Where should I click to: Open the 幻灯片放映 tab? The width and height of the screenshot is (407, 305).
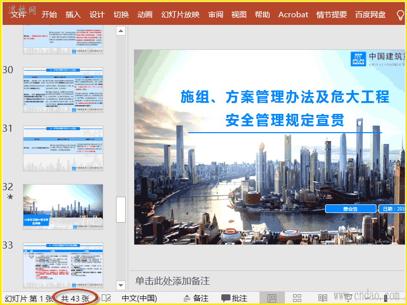181,15
